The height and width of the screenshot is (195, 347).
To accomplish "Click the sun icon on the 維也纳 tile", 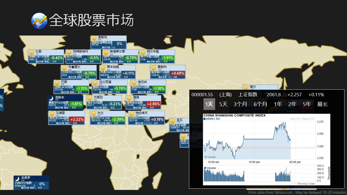I will 134,83.
